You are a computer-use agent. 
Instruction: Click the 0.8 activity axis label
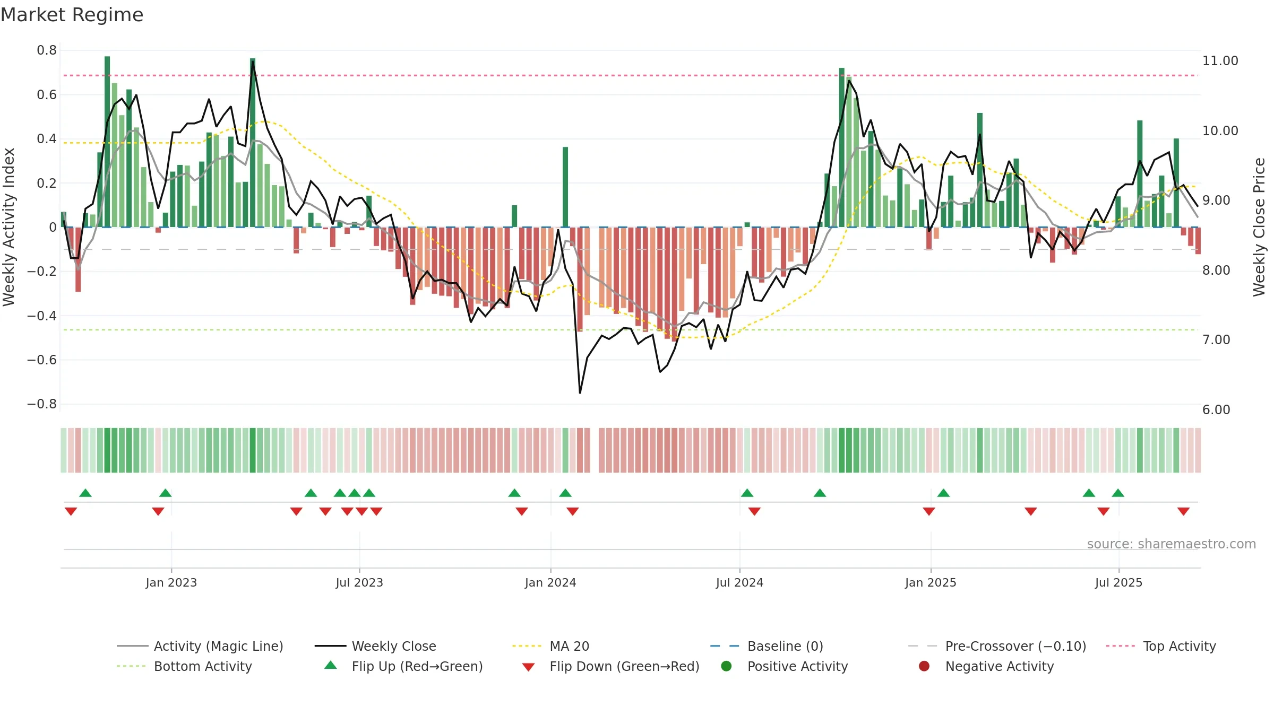(x=47, y=50)
